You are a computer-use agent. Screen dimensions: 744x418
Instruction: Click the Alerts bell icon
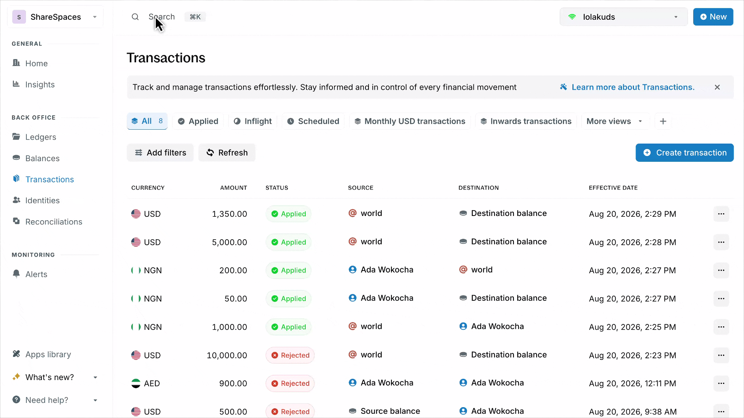tap(16, 274)
